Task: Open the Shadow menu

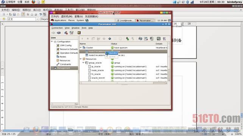Action: coord(75,28)
